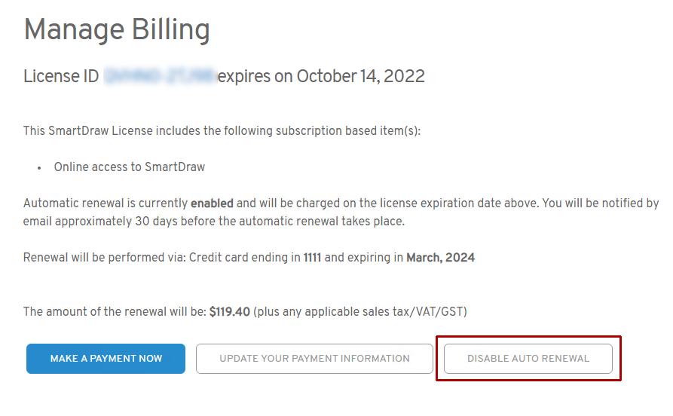Click the bullet point before Online access

pos(38,167)
